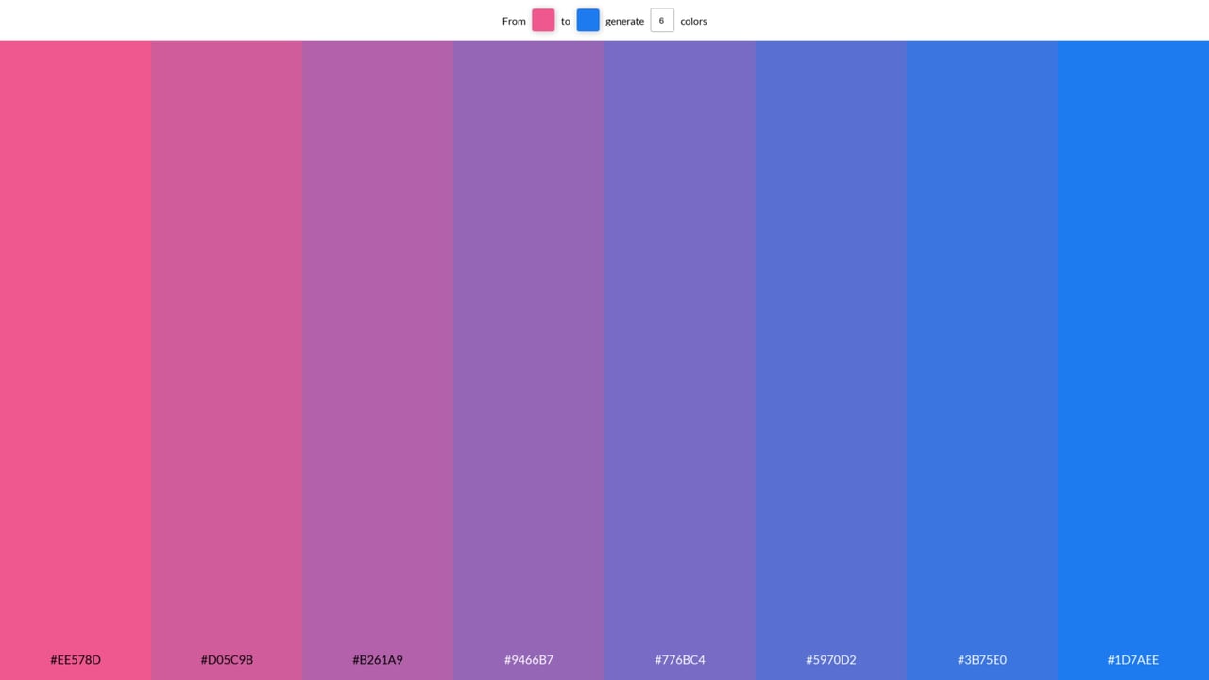Viewport: 1209px width, 680px height.
Task: Select the #EE578D color column
Action: coord(76,359)
